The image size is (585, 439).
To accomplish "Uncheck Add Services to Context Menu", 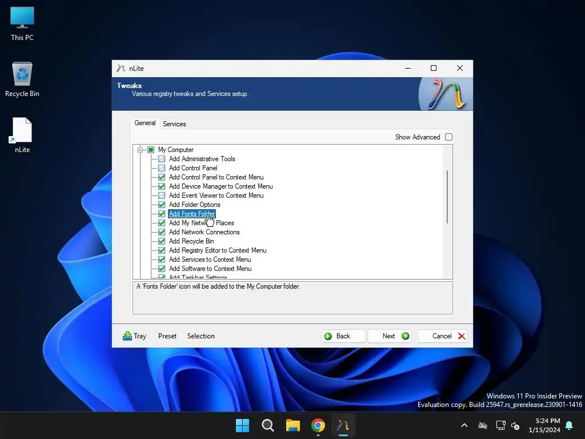I will [x=162, y=260].
